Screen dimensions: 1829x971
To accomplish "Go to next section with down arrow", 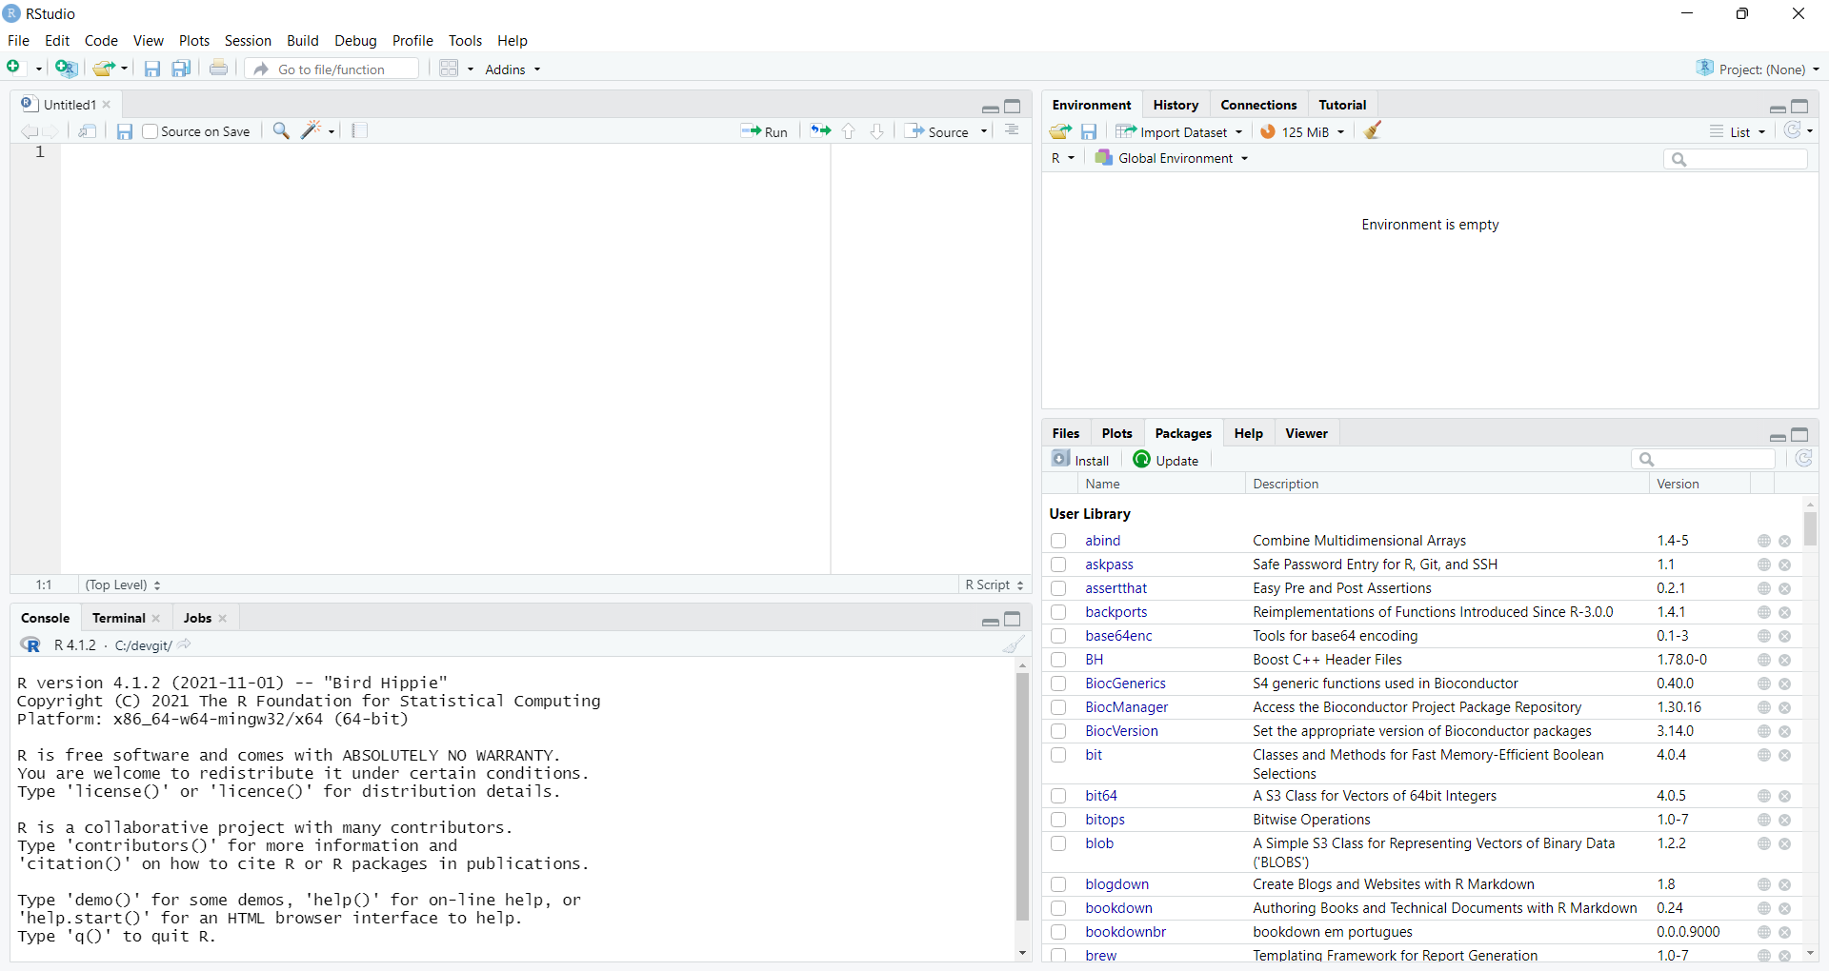I will [x=877, y=131].
